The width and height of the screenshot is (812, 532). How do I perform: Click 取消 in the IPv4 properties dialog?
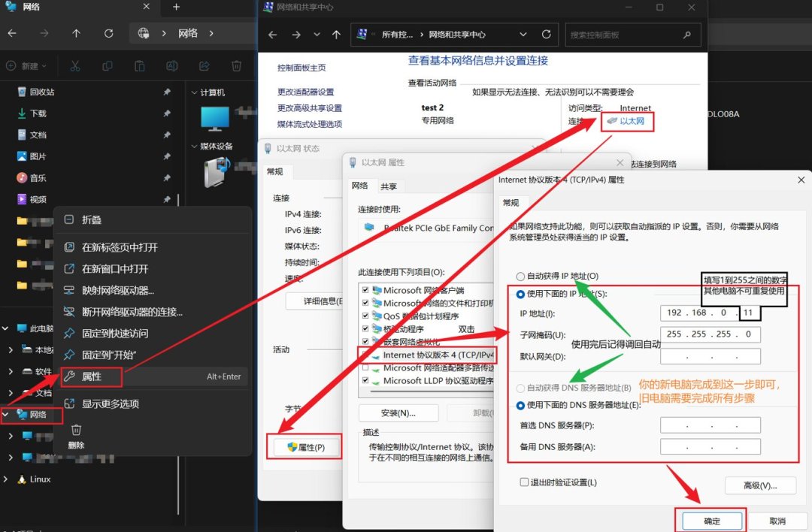777,521
